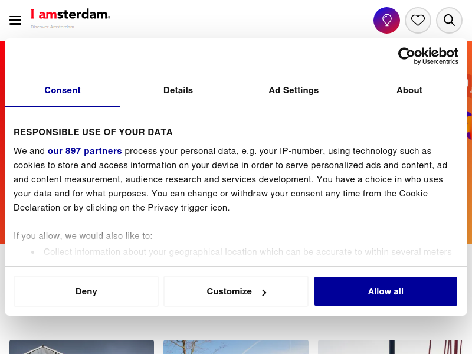This screenshot has width=472, height=354.
Task: Click the I amsterdam logo
Action: (70, 14)
